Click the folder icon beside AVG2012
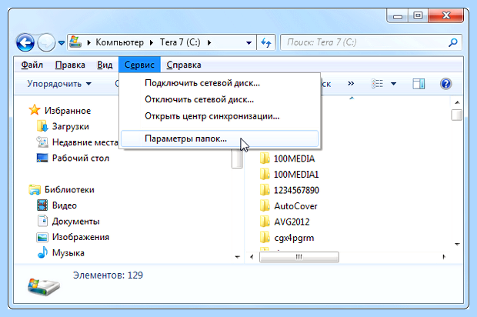Screen dimensions: 477x317 pyautogui.click(x=265, y=222)
